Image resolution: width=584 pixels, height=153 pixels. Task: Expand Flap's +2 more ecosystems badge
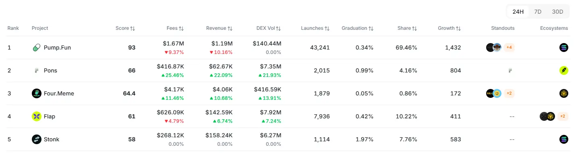(563, 116)
